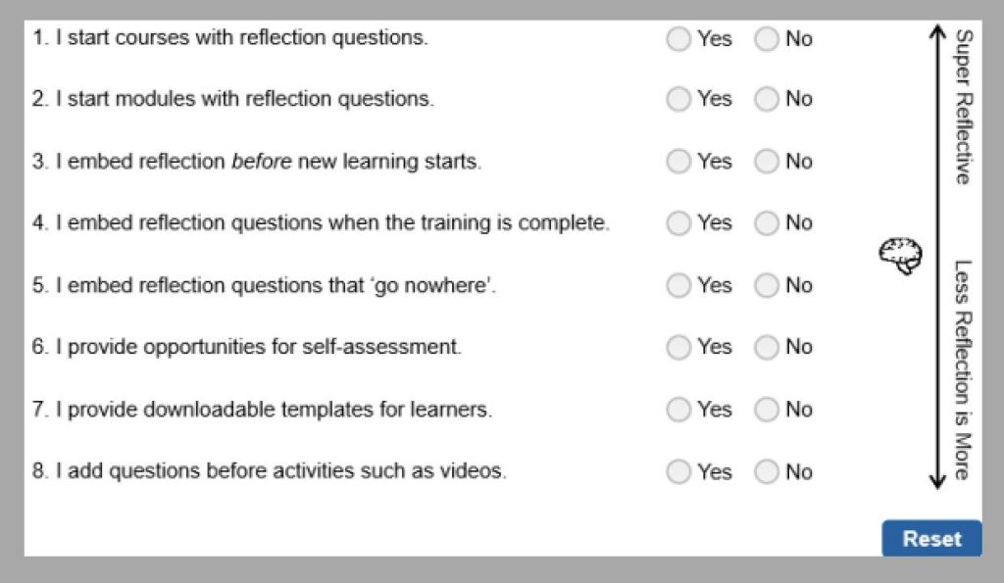
Task: Answer Yes to questions that 'go nowhere'
Action: point(678,286)
